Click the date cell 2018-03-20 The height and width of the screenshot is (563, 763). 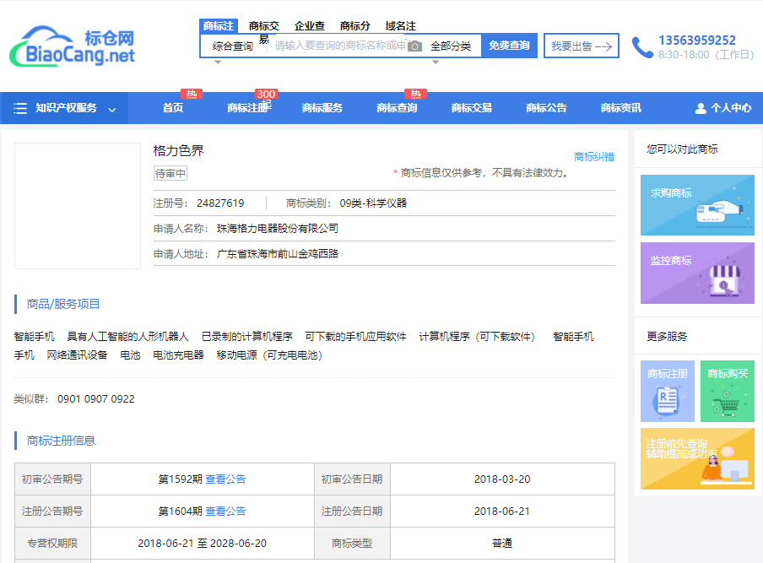coord(502,479)
